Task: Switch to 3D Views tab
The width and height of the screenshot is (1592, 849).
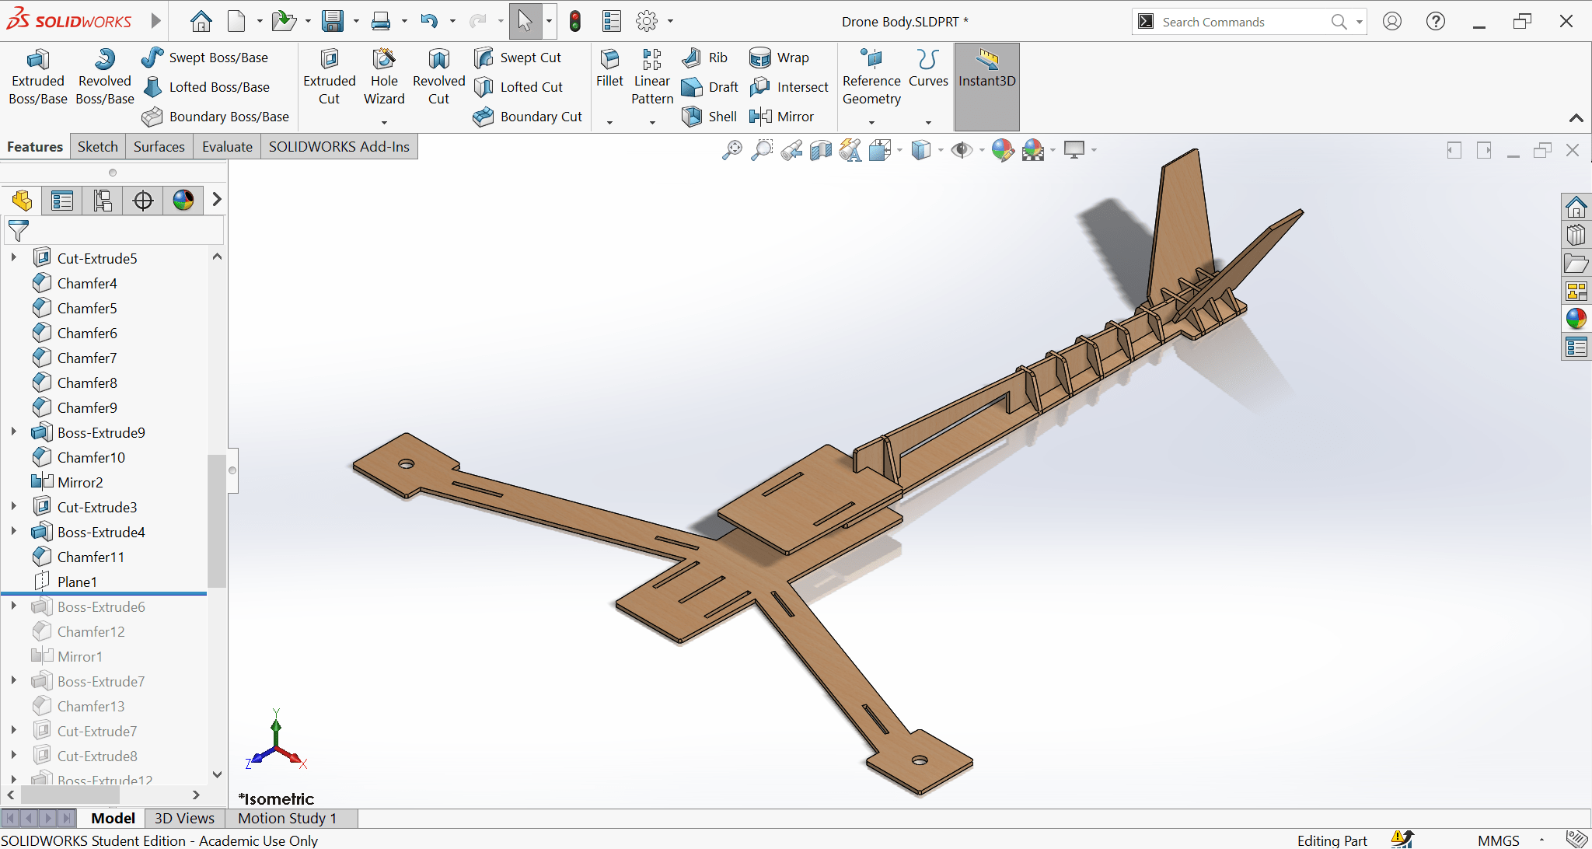Action: pos(184,818)
